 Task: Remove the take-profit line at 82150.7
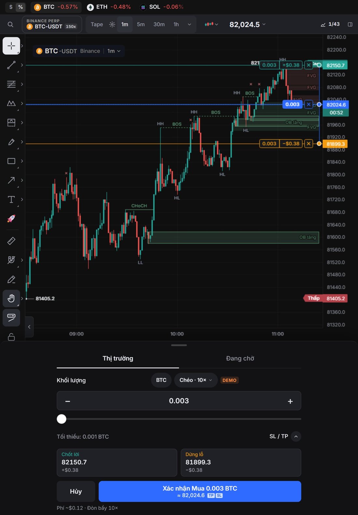pos(309,65)
